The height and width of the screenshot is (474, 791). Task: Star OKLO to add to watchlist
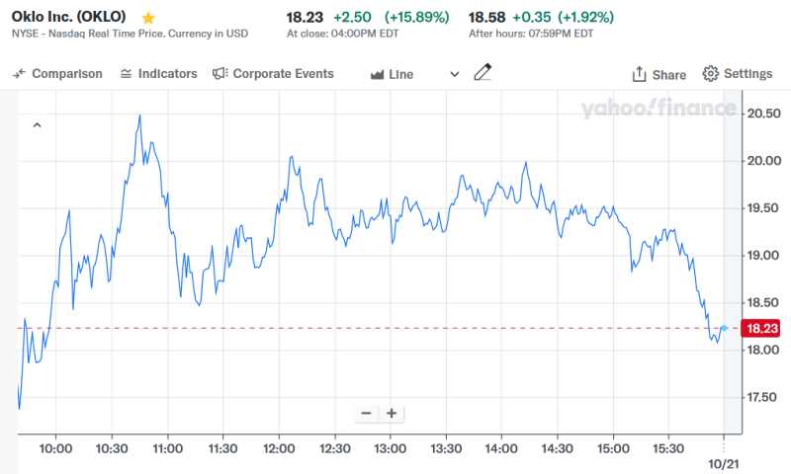coord(148,18)
